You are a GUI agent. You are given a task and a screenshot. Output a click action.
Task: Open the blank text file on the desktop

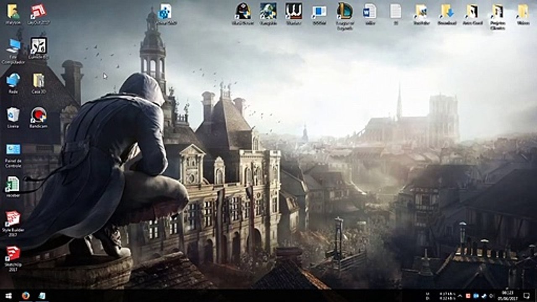[x=395, y=14]
